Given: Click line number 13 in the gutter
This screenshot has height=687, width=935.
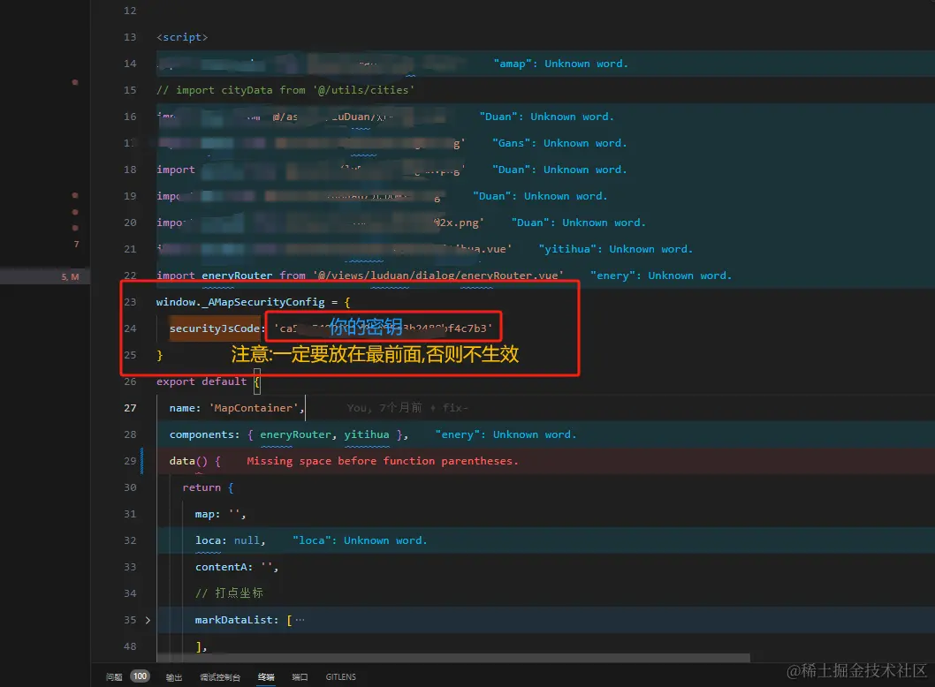Looking at the screenshot, I should tap(130, 37).
